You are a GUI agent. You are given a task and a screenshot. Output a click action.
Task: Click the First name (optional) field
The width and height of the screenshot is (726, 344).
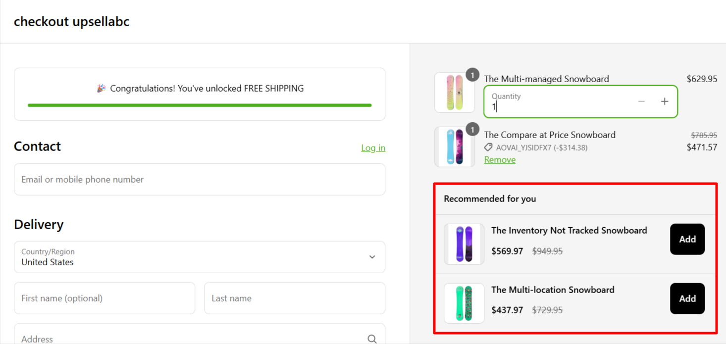click(x=104, y=298)
